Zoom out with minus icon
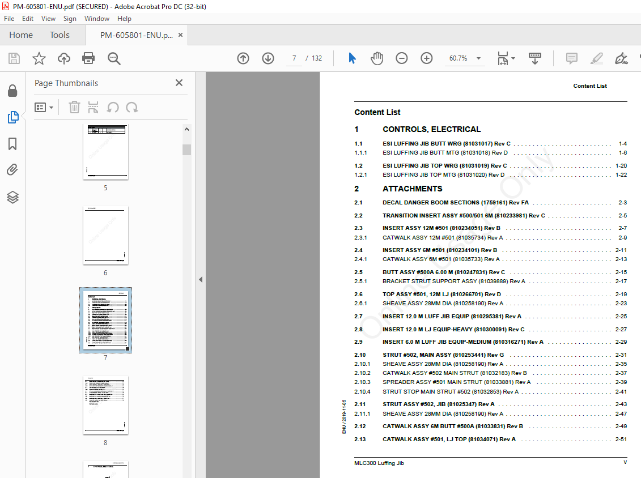This screenshot has width=641, height=478. click(x=401, y=58)
